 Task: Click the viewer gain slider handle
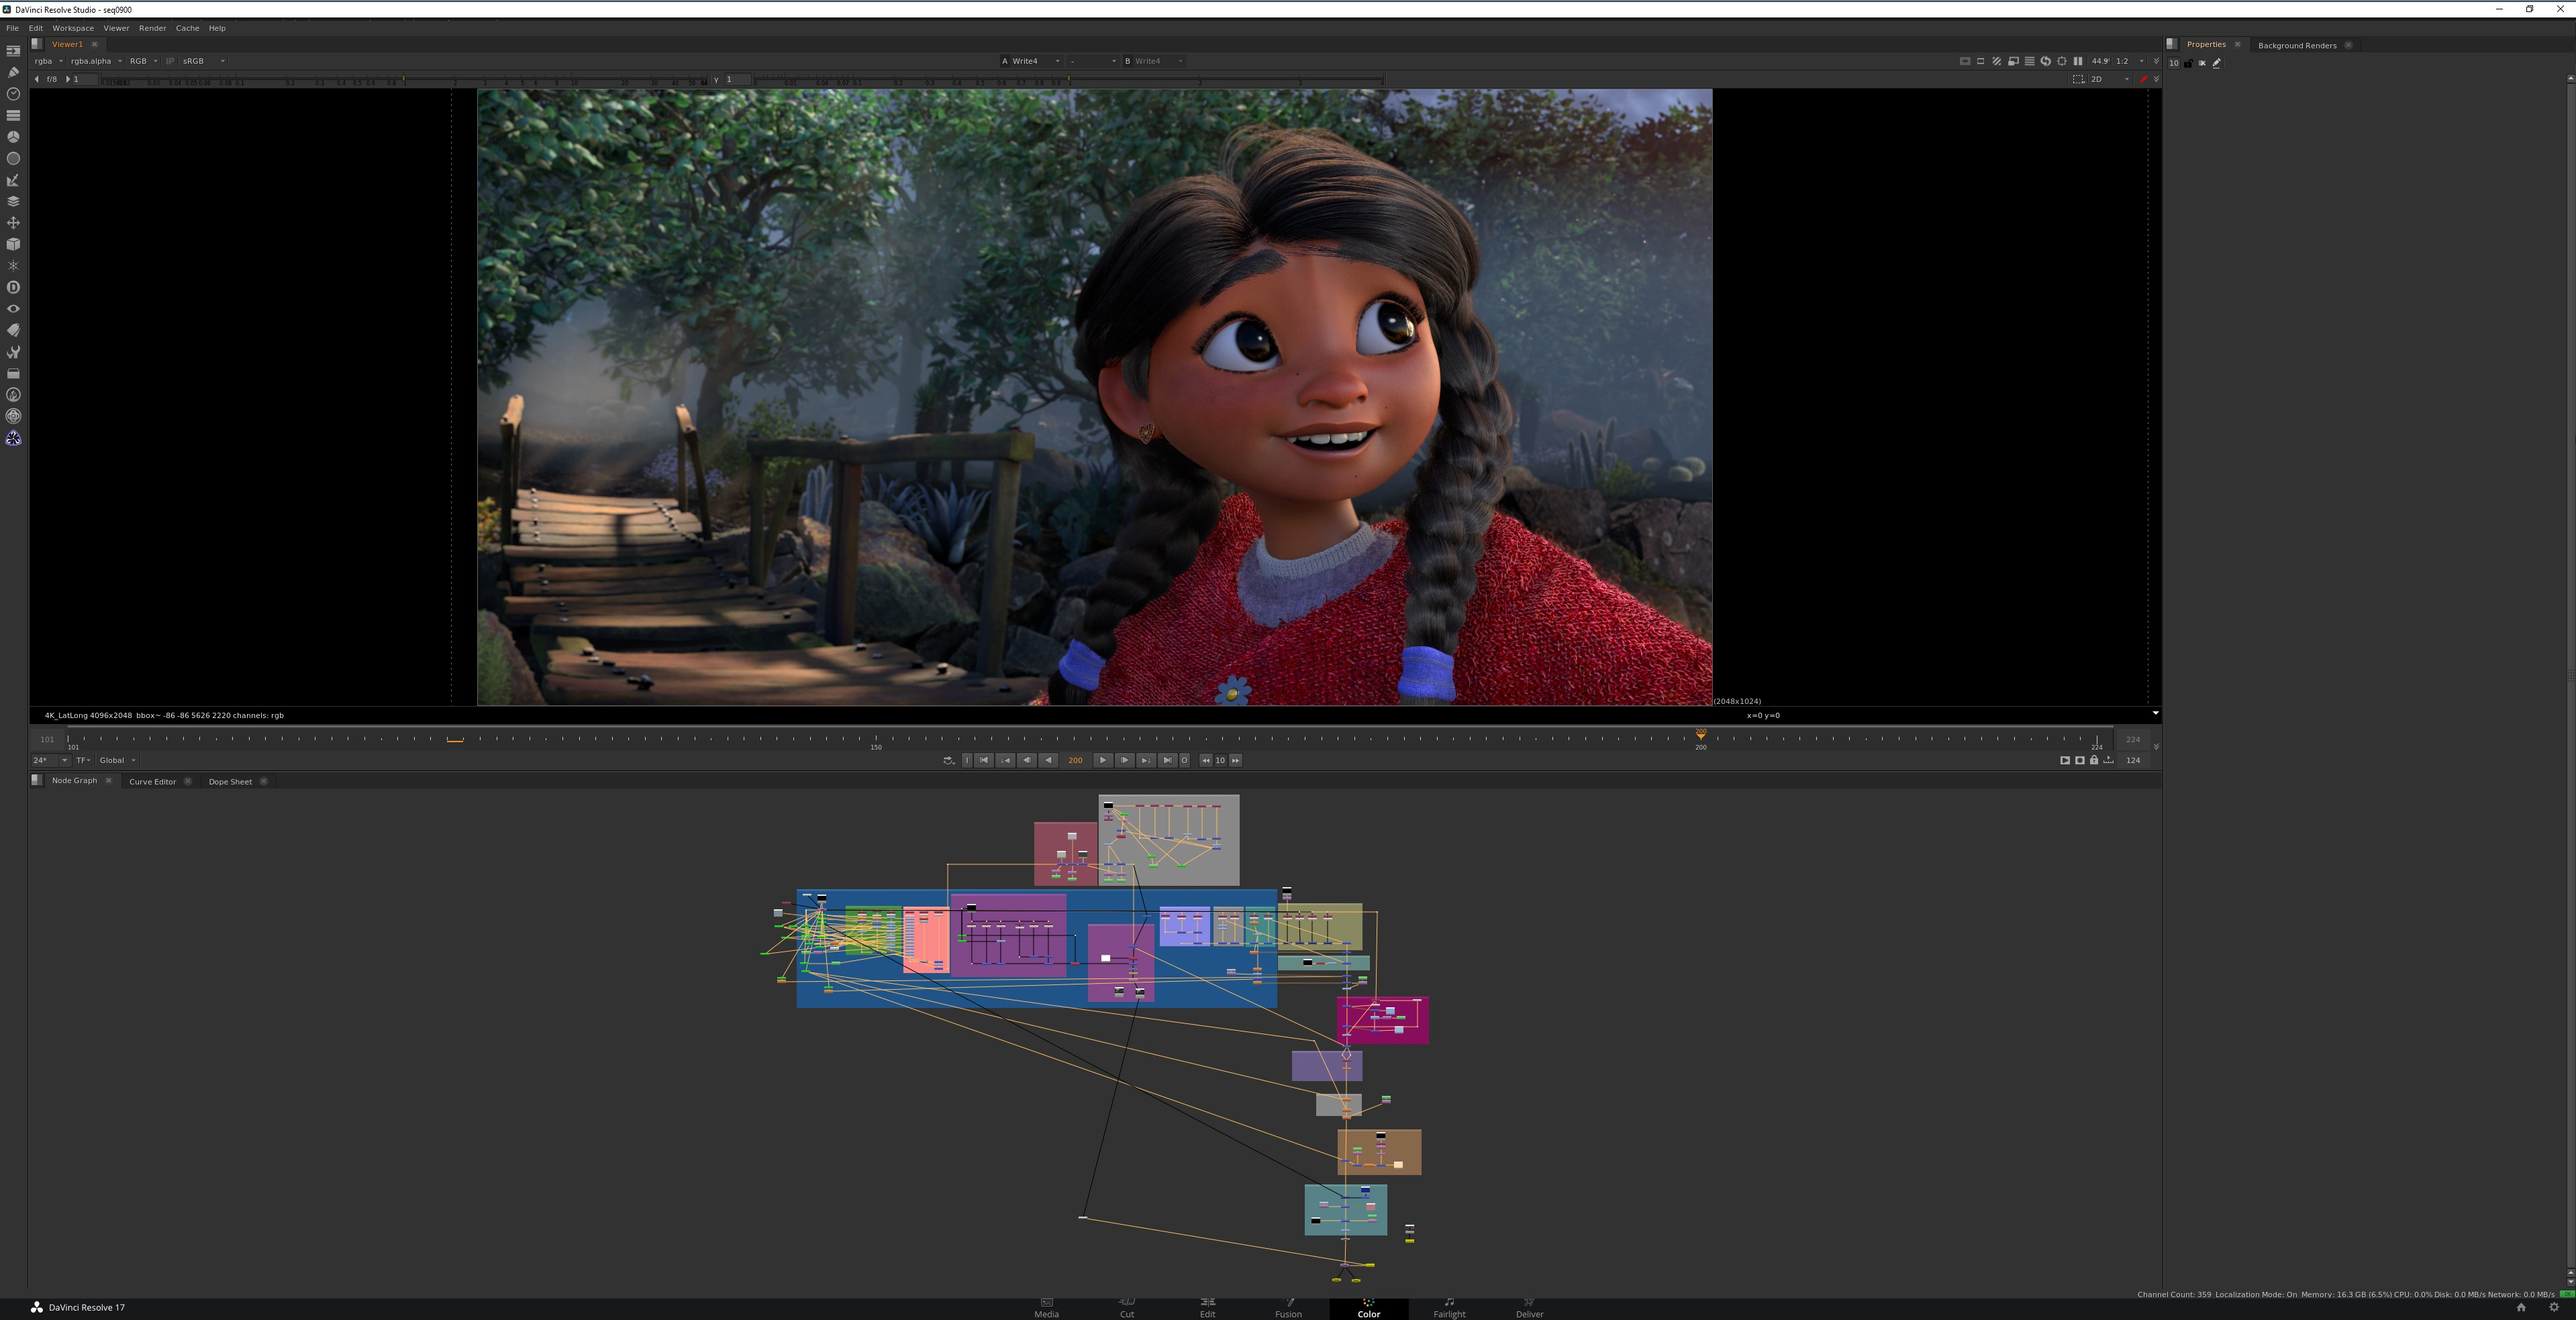click(403, 79)
